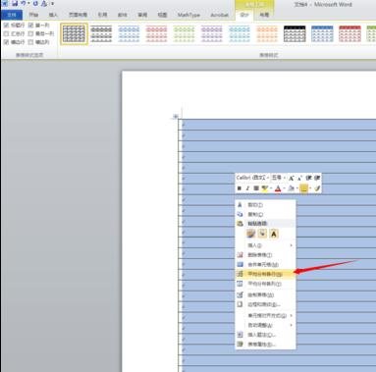Toggle the 标题行 (Header Row) checkbox
The height and width of the screenshot is (372, 376).
6,26
